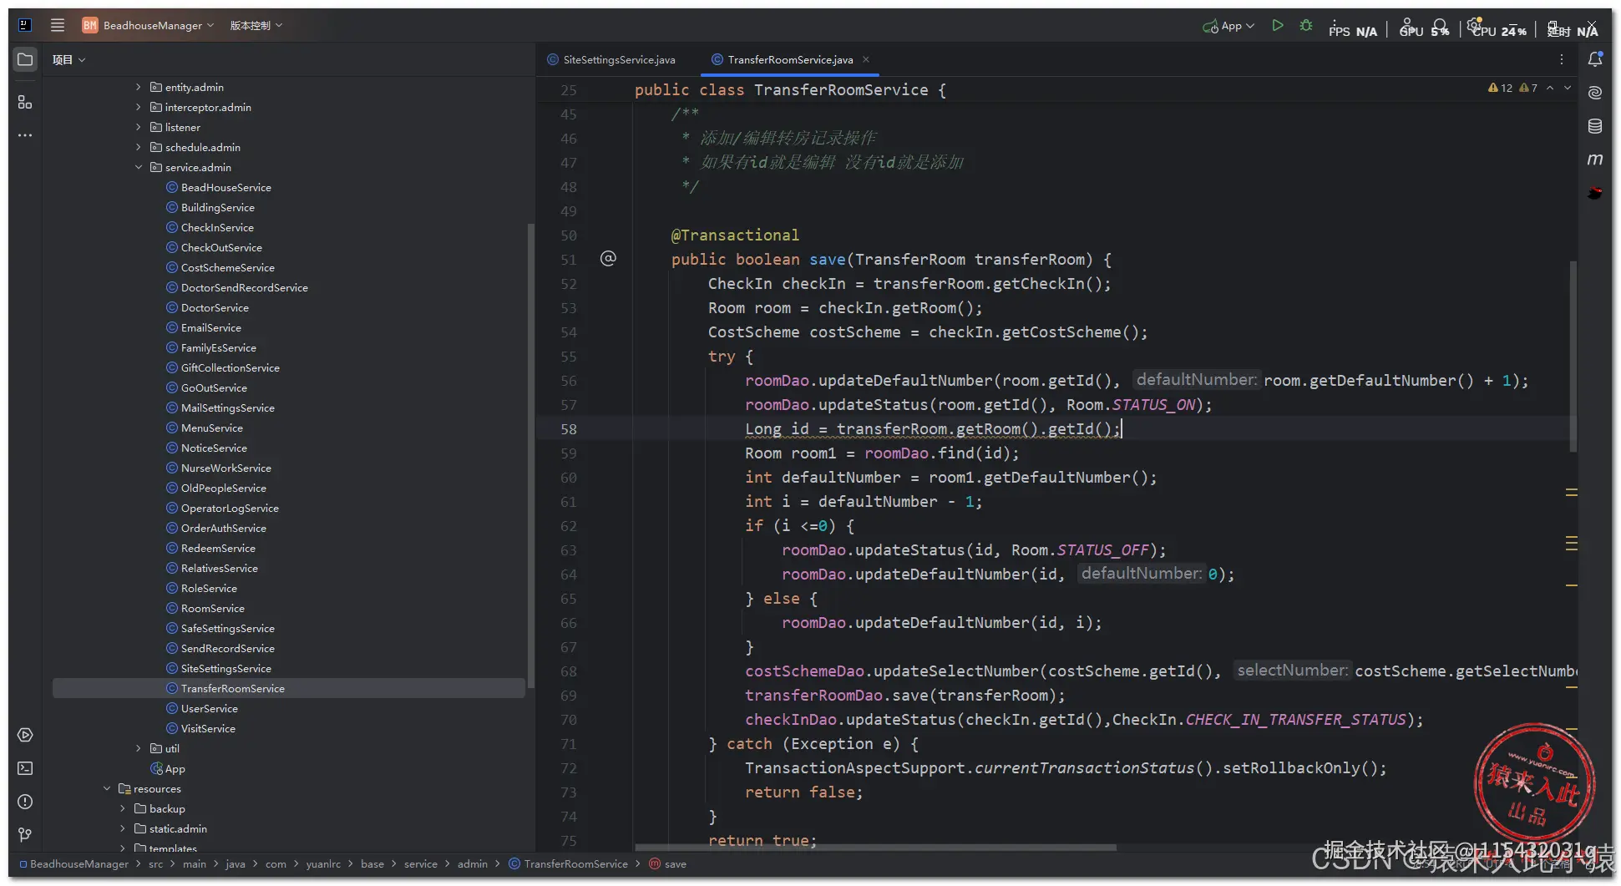Collapse the service.admin package
Image resolution: width=1621 pixels, height=886 pixels.
point(139,167)
